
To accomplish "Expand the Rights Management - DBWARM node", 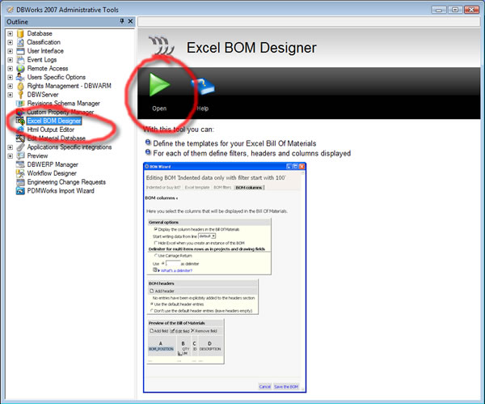I will coord(11,86).
